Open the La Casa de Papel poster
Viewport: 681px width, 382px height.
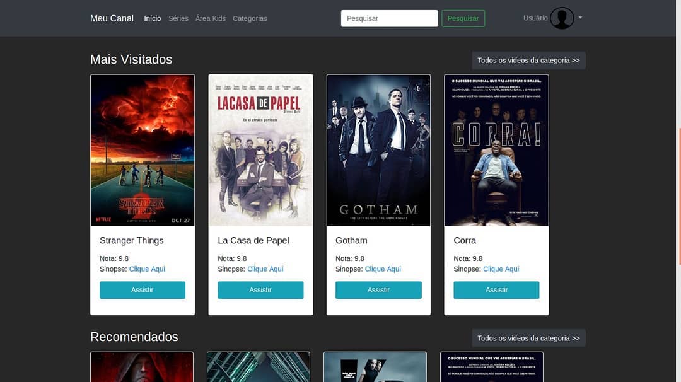coord(260,150)
